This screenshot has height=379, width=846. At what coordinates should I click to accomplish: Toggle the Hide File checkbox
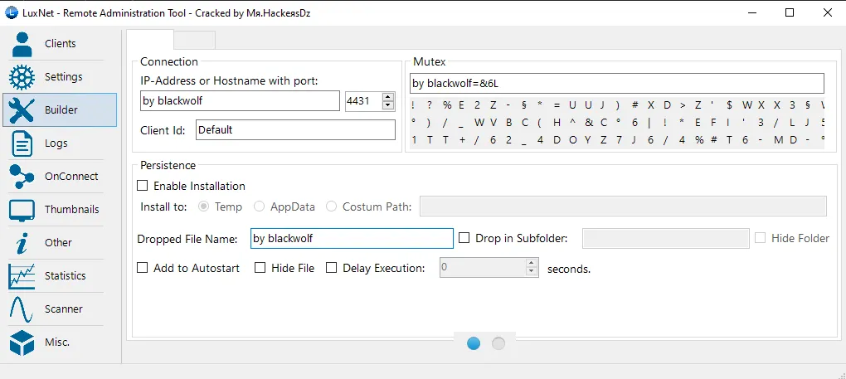[x=260, y=267]
